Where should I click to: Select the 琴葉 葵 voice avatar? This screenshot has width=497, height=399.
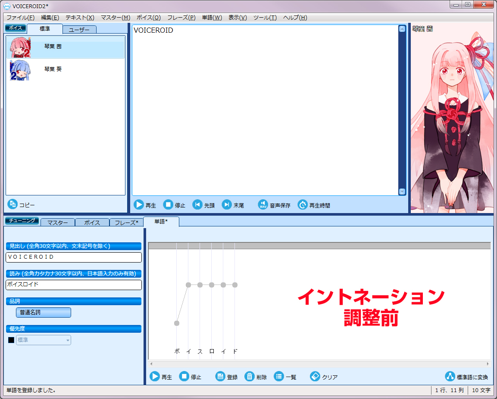[x=20, y=70]
